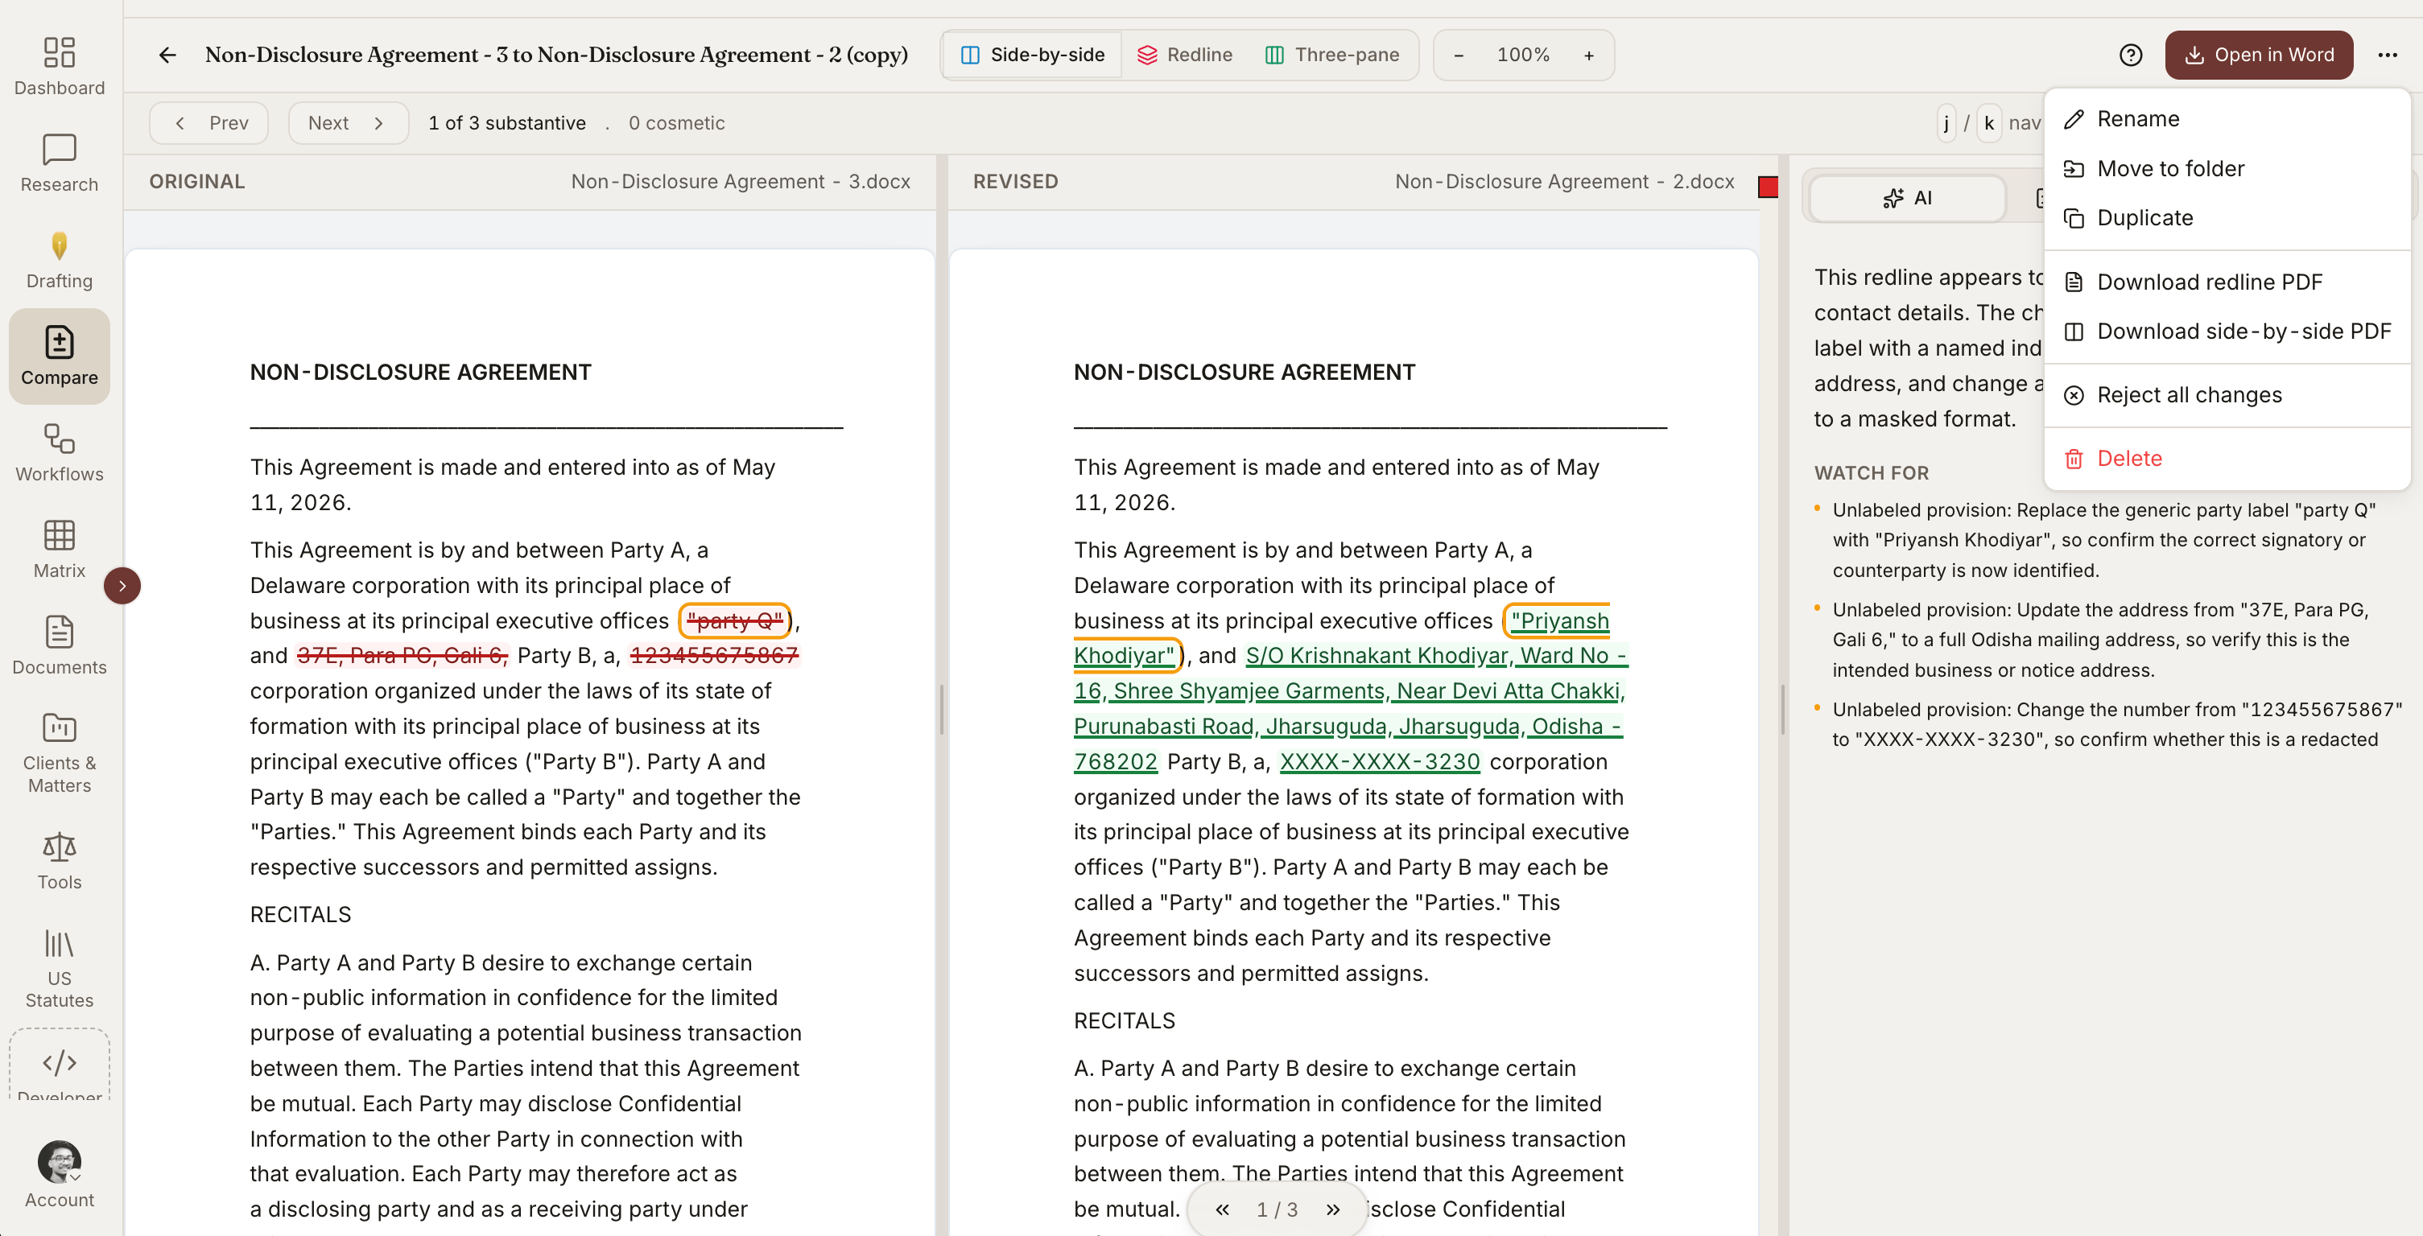
Task: Select Delete from the menu
Action: (2227, 458)
